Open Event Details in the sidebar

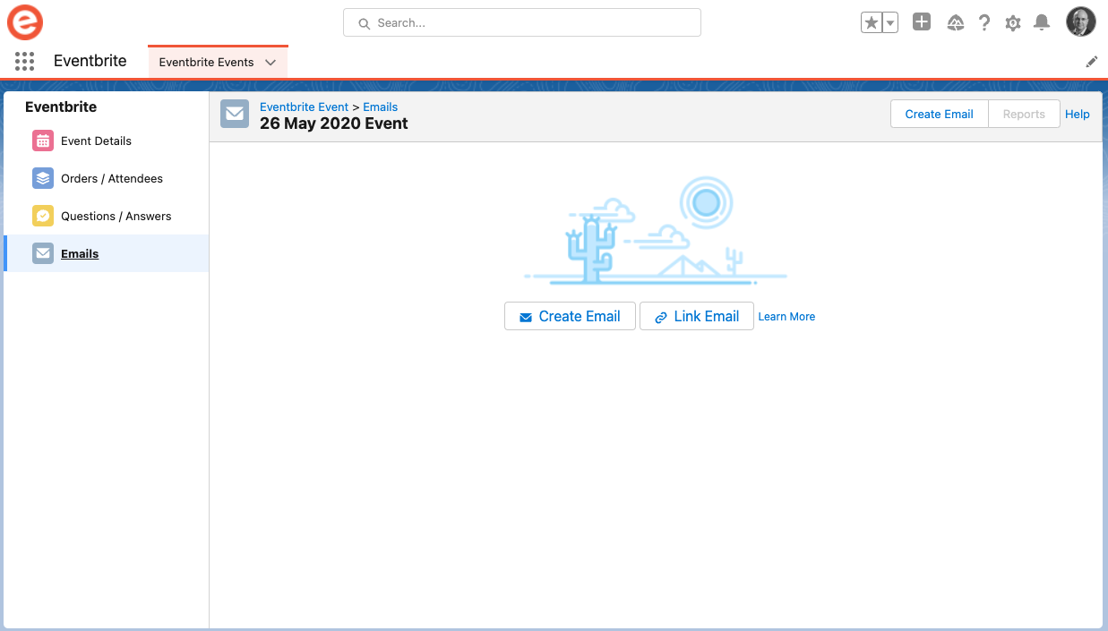click(96, 141)
